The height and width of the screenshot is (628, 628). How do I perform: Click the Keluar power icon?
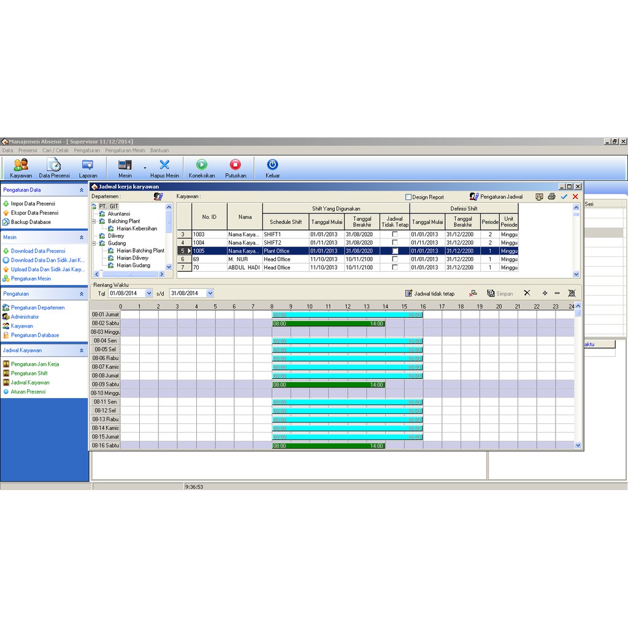click(x=272, y=164)
